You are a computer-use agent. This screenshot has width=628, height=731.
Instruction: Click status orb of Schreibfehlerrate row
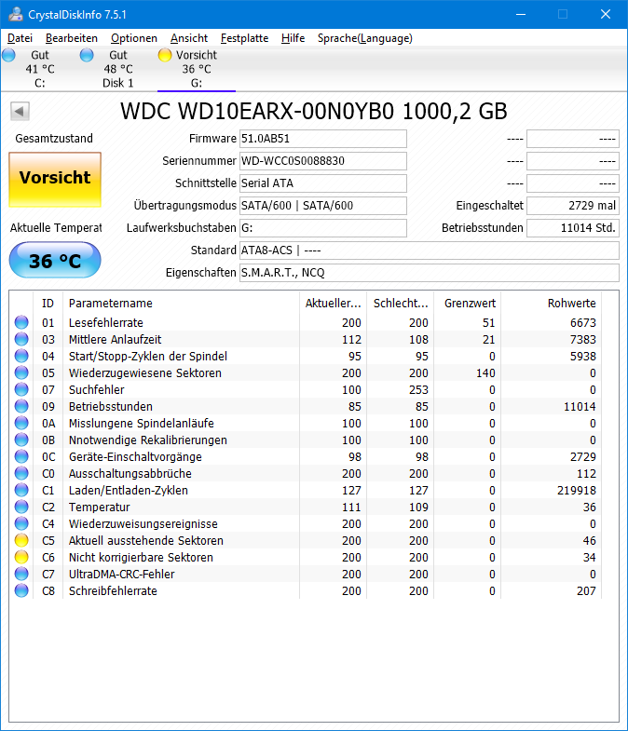click(x=21, y=590)
